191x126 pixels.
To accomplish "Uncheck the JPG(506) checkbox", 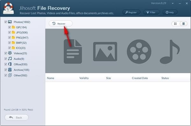I will click(x=9, y=32).
